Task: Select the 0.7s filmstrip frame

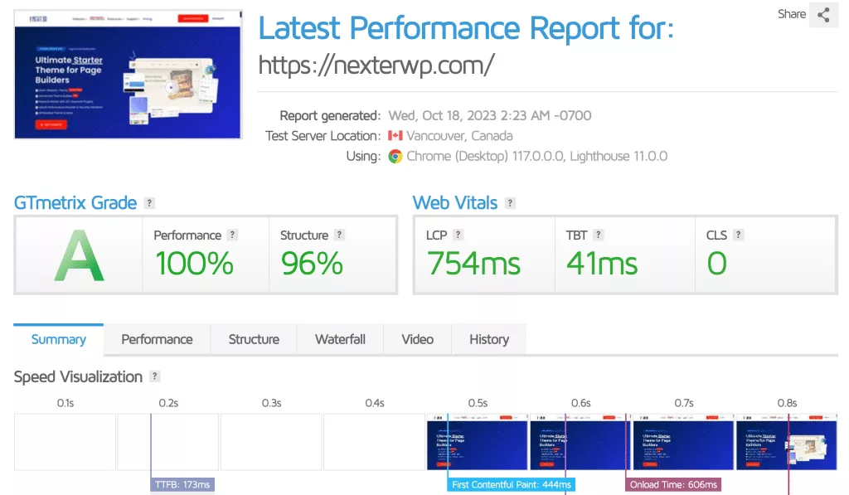Action: click(x=683, y=442)
